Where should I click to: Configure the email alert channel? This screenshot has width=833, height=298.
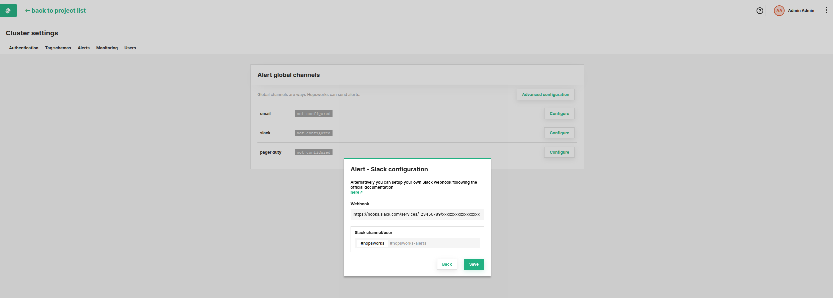(559, 114)
